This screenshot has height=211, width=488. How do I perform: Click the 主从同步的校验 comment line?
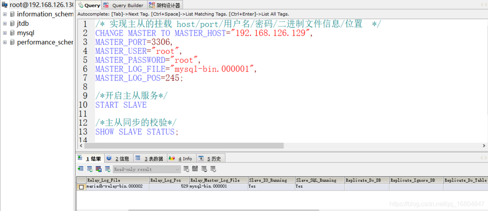tap(136, 123)
